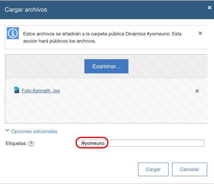This screenshot has height=184, width=214.
Task: Click the info message about carpeta pública
Action: [x=102, y=37]
